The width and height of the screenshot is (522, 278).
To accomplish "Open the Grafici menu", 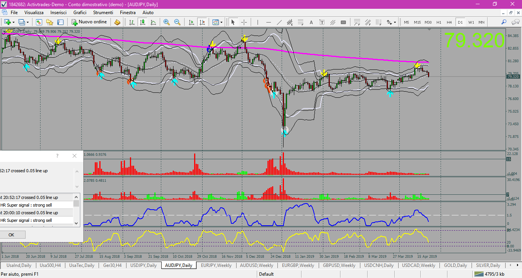I will coord(80,13).
